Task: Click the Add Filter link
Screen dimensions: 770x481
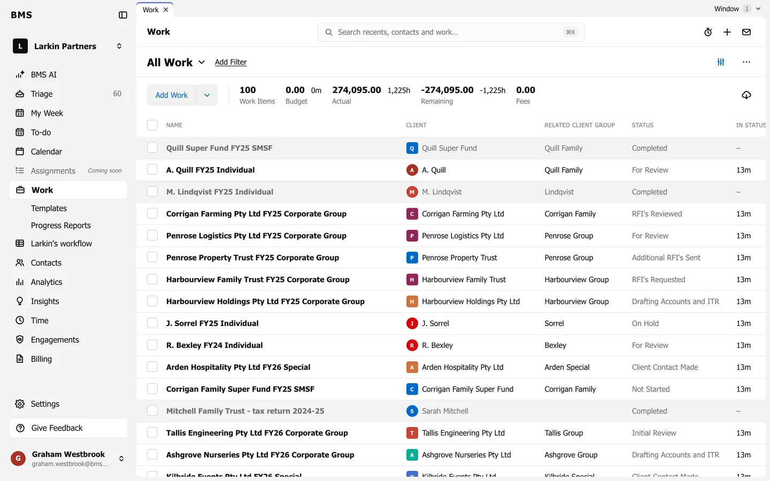Action: pos(230,63)
